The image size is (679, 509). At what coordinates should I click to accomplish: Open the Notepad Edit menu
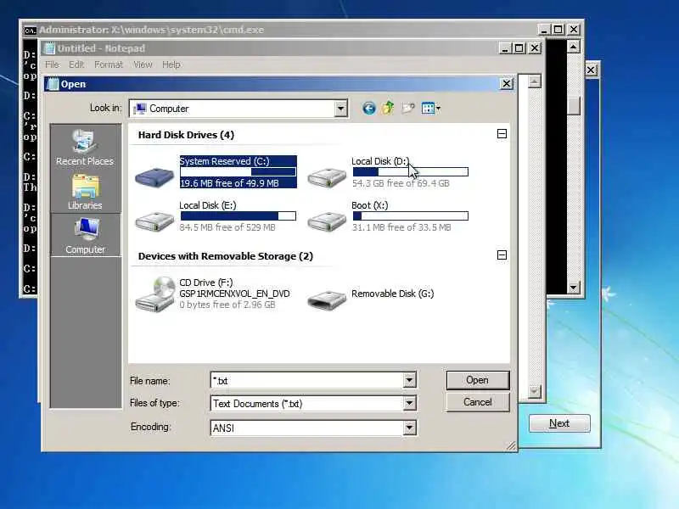pyautogui.click(x=76, y=64)
